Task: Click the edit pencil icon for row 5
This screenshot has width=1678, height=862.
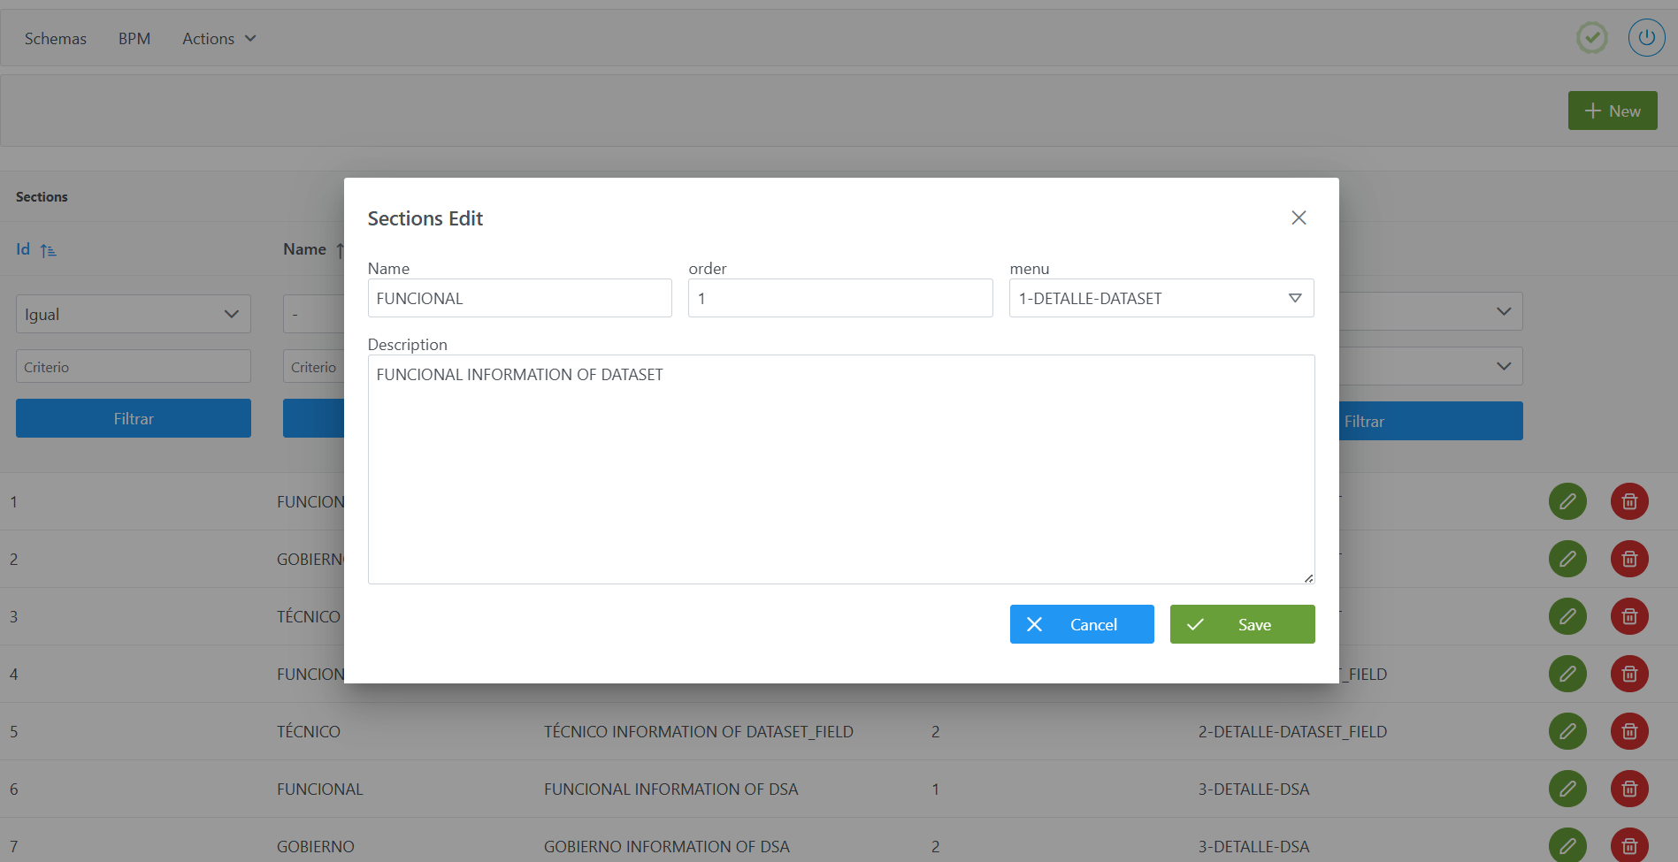Action: (1567, 731)
